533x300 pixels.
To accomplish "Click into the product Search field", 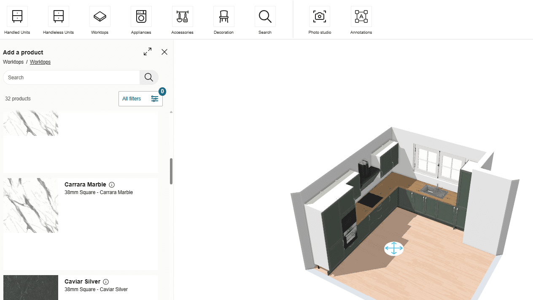I will coord(71,77).
